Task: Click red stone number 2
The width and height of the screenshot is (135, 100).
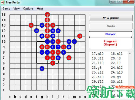Action: tap(47, 58)
